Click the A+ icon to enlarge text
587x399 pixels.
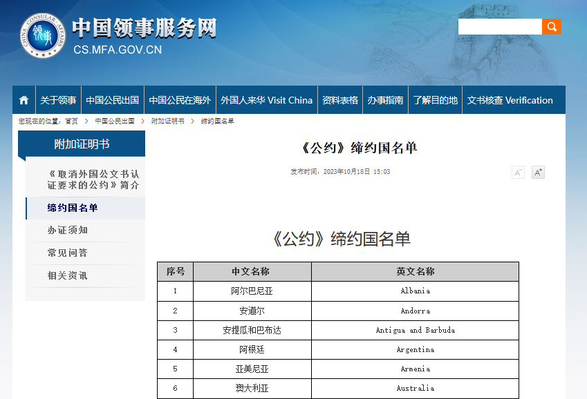538,172
